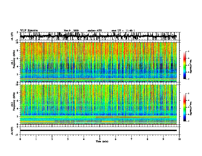Click time axis tick label "8"

(x=147, y=139)
